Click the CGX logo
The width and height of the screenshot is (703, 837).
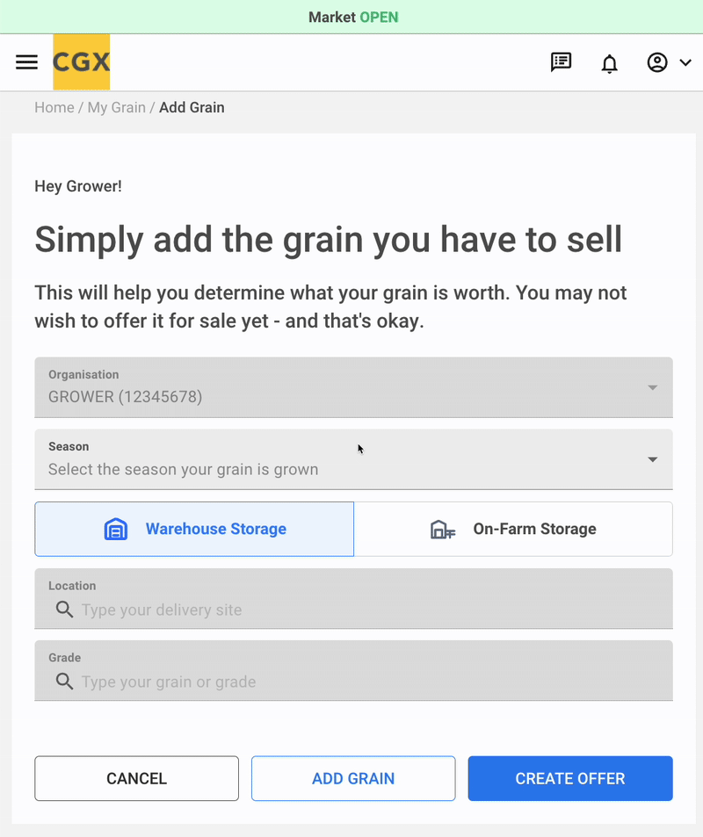click(x=81, y=62)
